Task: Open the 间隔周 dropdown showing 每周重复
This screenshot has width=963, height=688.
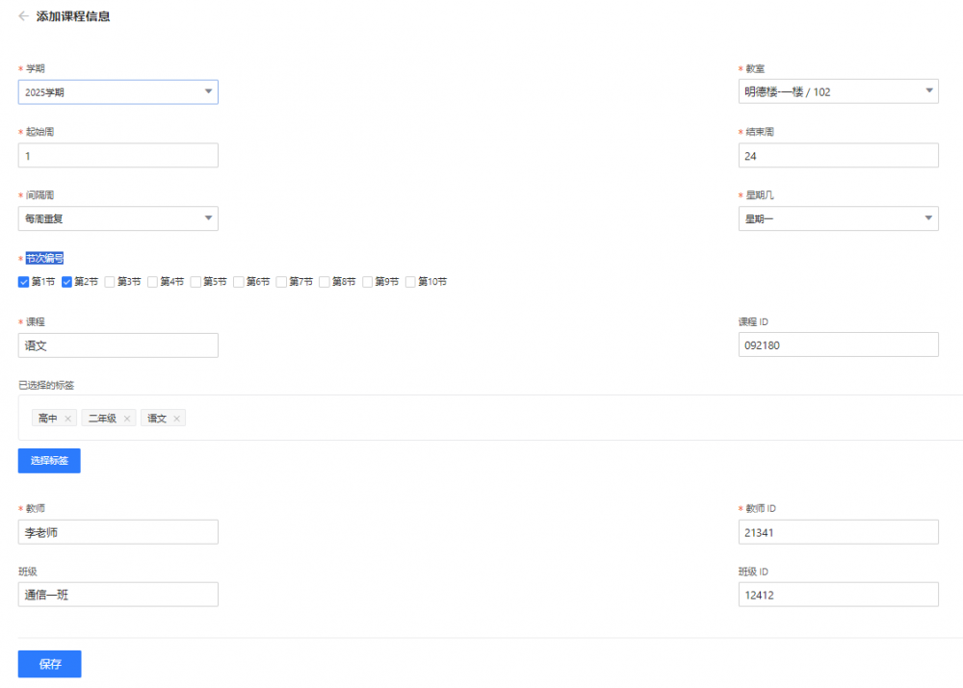Action: (117, 218)
